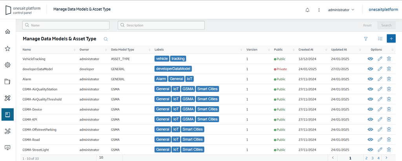Click the Reset button

pos(367,25)
